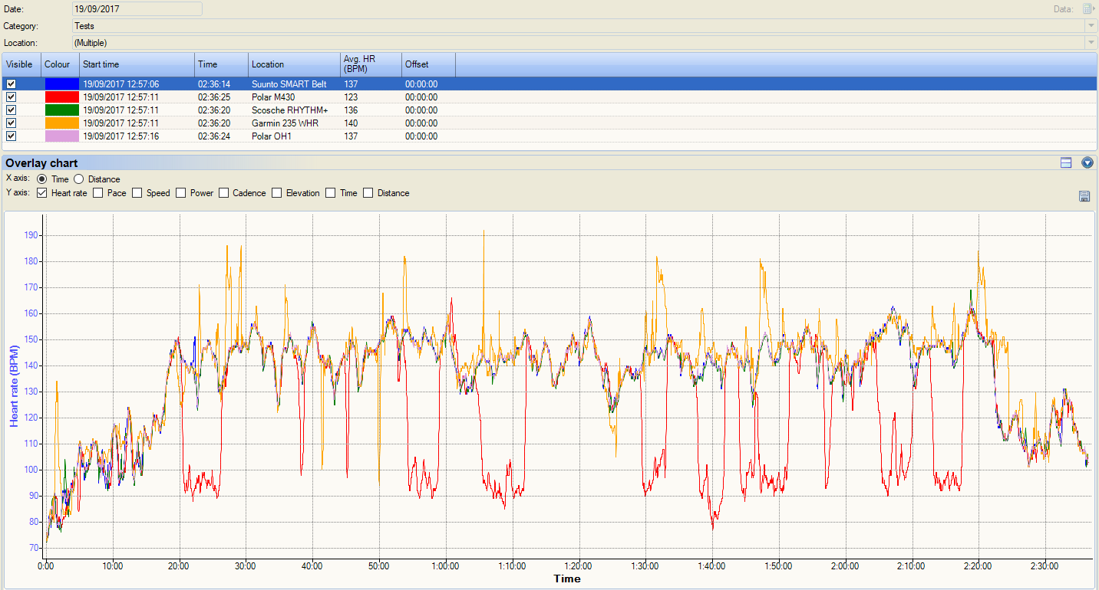The height and width of the screenshot is (590, 1099).
Task: Select the Distance X axis radio button
Action: (79, 179)
